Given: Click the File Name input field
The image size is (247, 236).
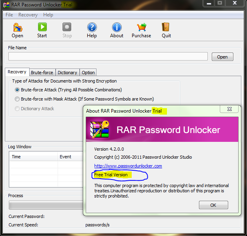Looking at the screenshot, I should coord(108,56).
